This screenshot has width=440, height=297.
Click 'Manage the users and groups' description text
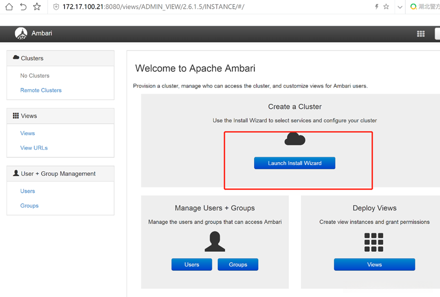click(215, 222)
